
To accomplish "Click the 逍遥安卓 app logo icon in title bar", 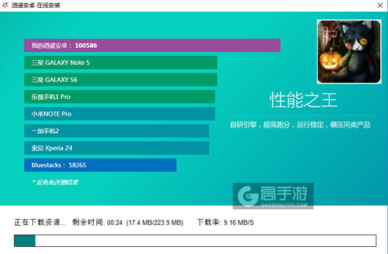I will point(5,5).
